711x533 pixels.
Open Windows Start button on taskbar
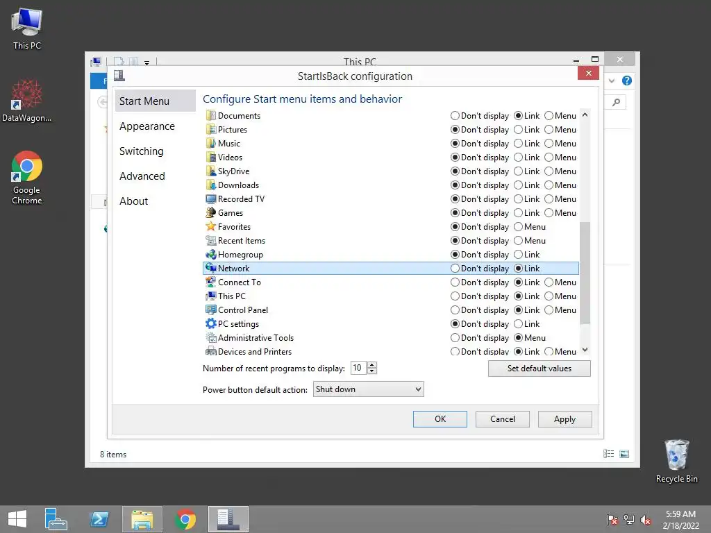tap(17, 519)
